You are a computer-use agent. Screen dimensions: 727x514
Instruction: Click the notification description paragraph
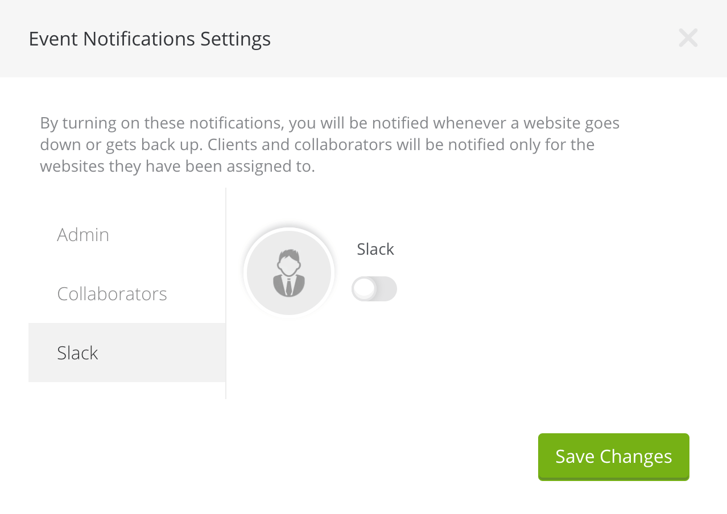click(329, 144)
